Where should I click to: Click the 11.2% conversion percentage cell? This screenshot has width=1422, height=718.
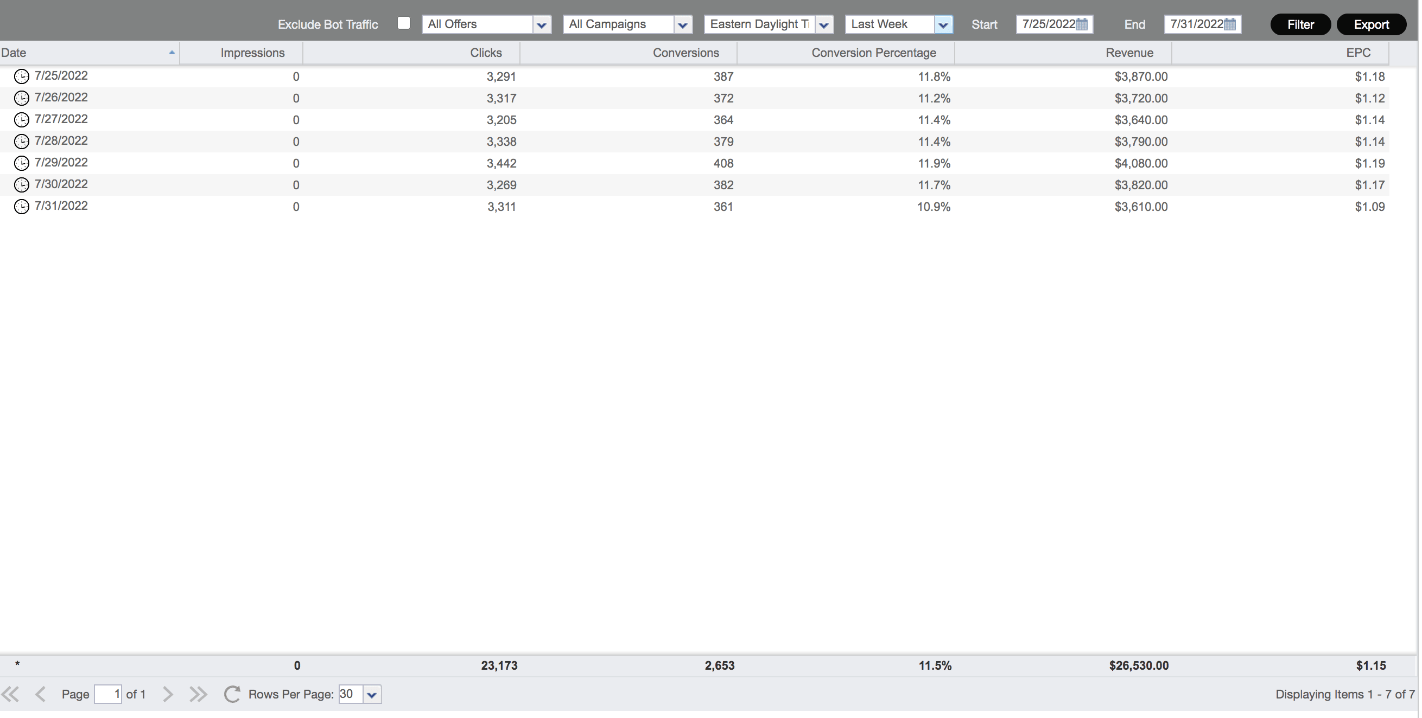pos(936,99)
